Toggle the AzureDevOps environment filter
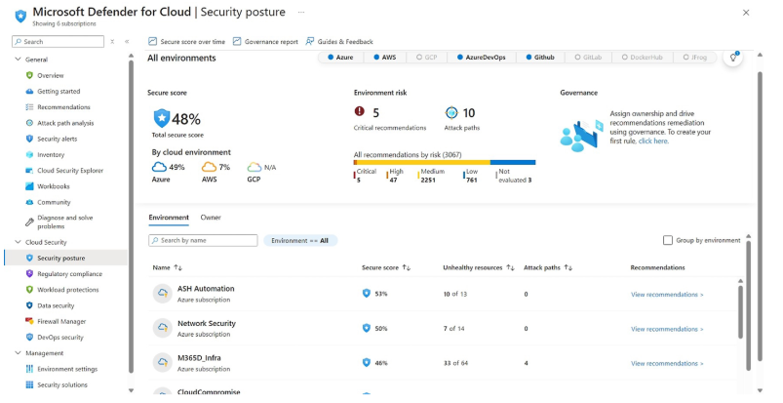The height and width of the screenshot is (403, 783). pyautogui.click(x=482, y=58)
